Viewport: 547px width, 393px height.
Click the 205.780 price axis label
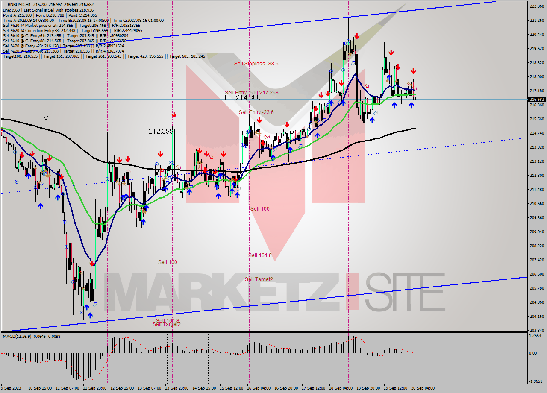pyautogui.click(x=536, y=288)
